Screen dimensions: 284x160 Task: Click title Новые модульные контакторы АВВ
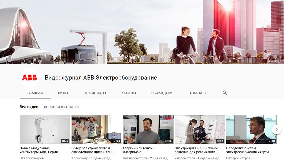click(x=40, y=150)
